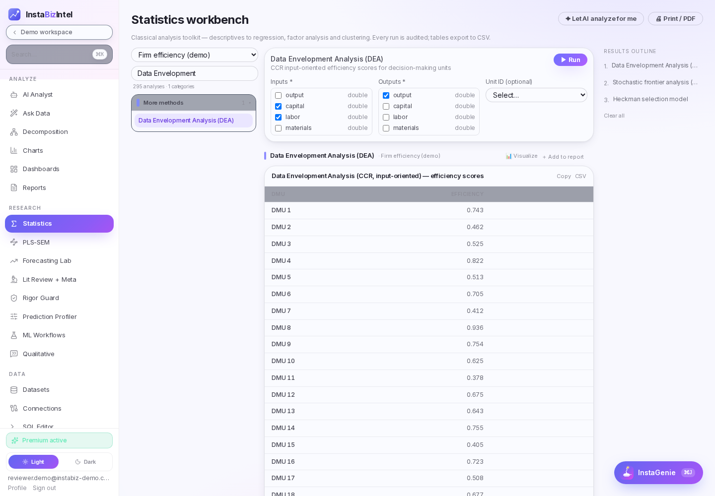Export the results table as CSV
Screen dimensions: 715x496
(x=580, y=176)
